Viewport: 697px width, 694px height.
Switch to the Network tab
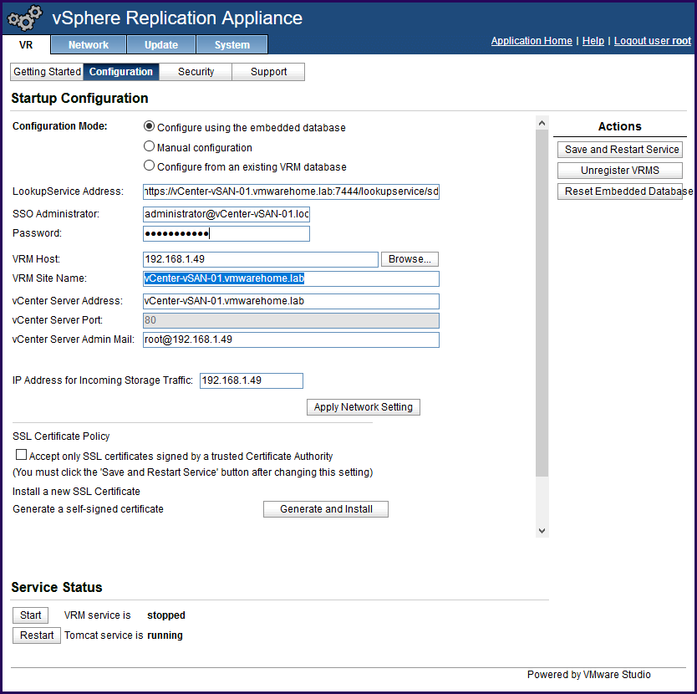(89, 45)
